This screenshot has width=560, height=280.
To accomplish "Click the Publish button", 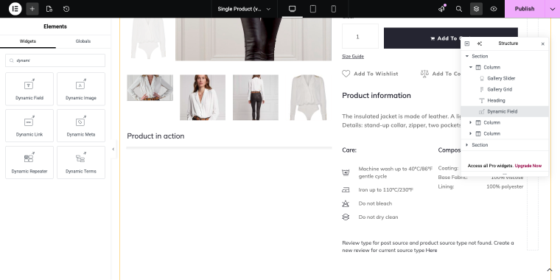I will click(525, 9).
